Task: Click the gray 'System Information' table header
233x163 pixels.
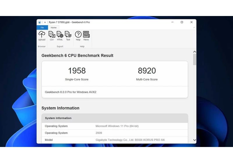Action: (115, 118)
